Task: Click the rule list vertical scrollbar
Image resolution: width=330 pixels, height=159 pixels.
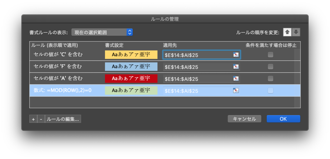Action: point(297,78)
